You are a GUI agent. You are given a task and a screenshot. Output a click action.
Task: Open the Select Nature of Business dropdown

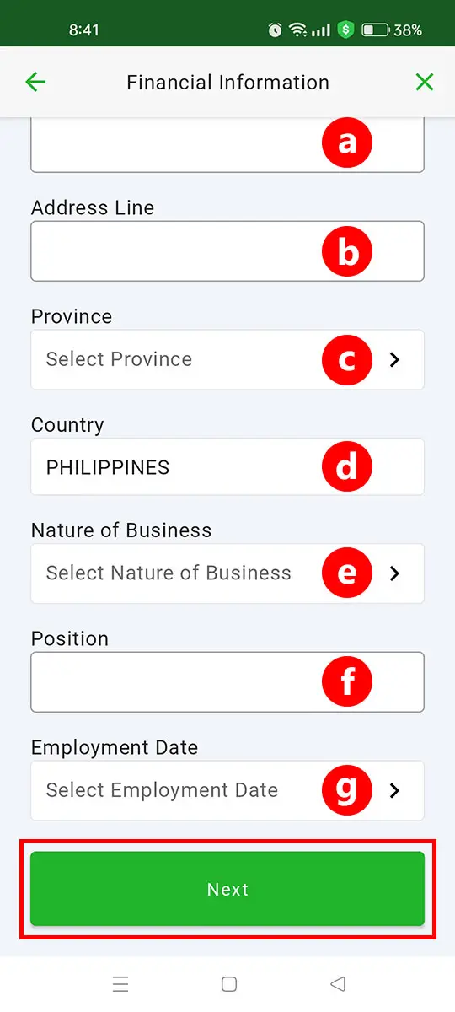(x=227, y=573)
